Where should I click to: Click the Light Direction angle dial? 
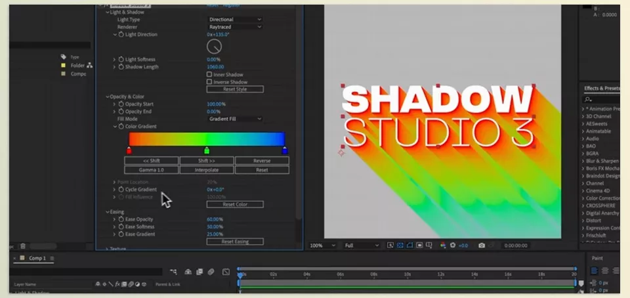coord(214,47)
